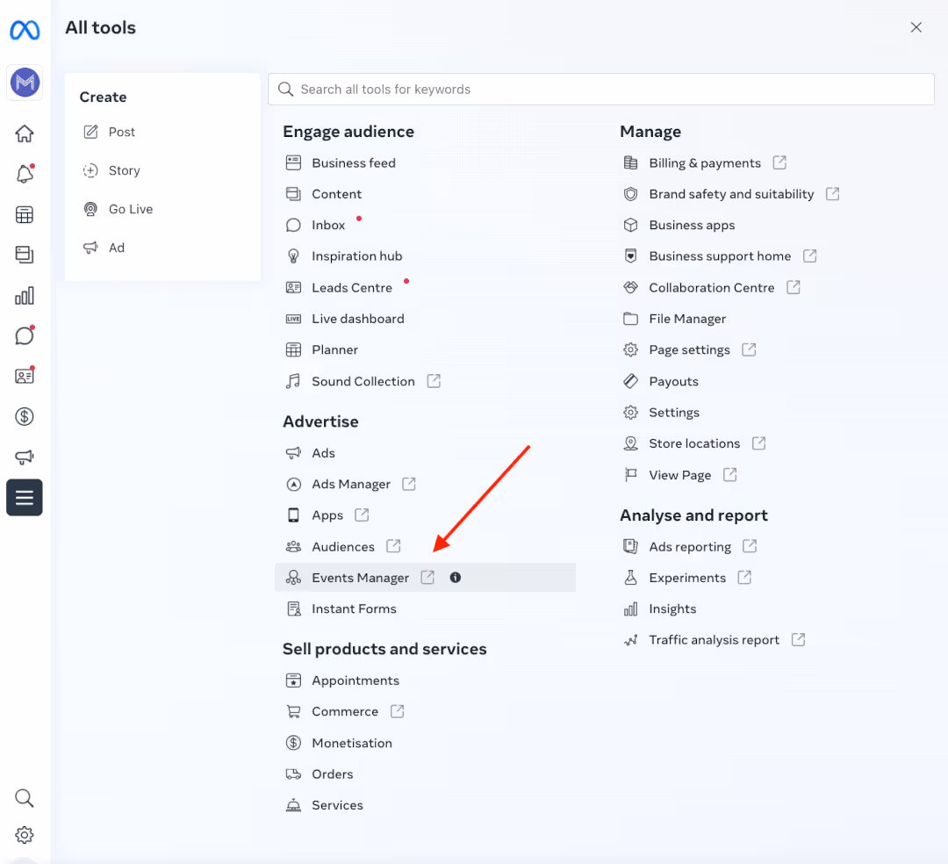Open Planner in Engage audience list
The width and height of the screenshot is (948, 864).
coord(321,350)
